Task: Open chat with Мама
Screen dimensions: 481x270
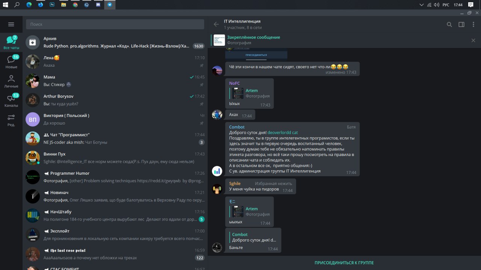Action: point(115,81)
